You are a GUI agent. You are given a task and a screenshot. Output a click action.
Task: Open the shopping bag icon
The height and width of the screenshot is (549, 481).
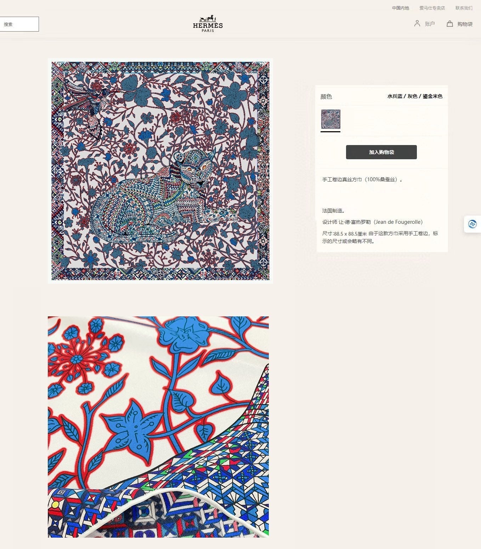coord(449,24)
